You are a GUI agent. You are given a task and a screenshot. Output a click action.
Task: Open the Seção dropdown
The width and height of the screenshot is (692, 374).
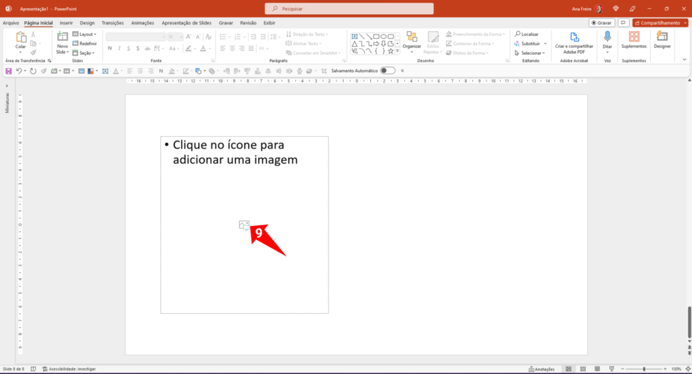pyautogui.click(x=84, y=53)
